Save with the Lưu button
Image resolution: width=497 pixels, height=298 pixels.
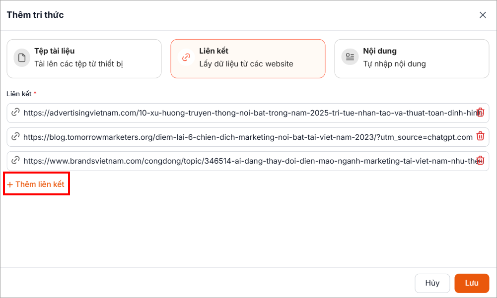[x=471, y=283]
